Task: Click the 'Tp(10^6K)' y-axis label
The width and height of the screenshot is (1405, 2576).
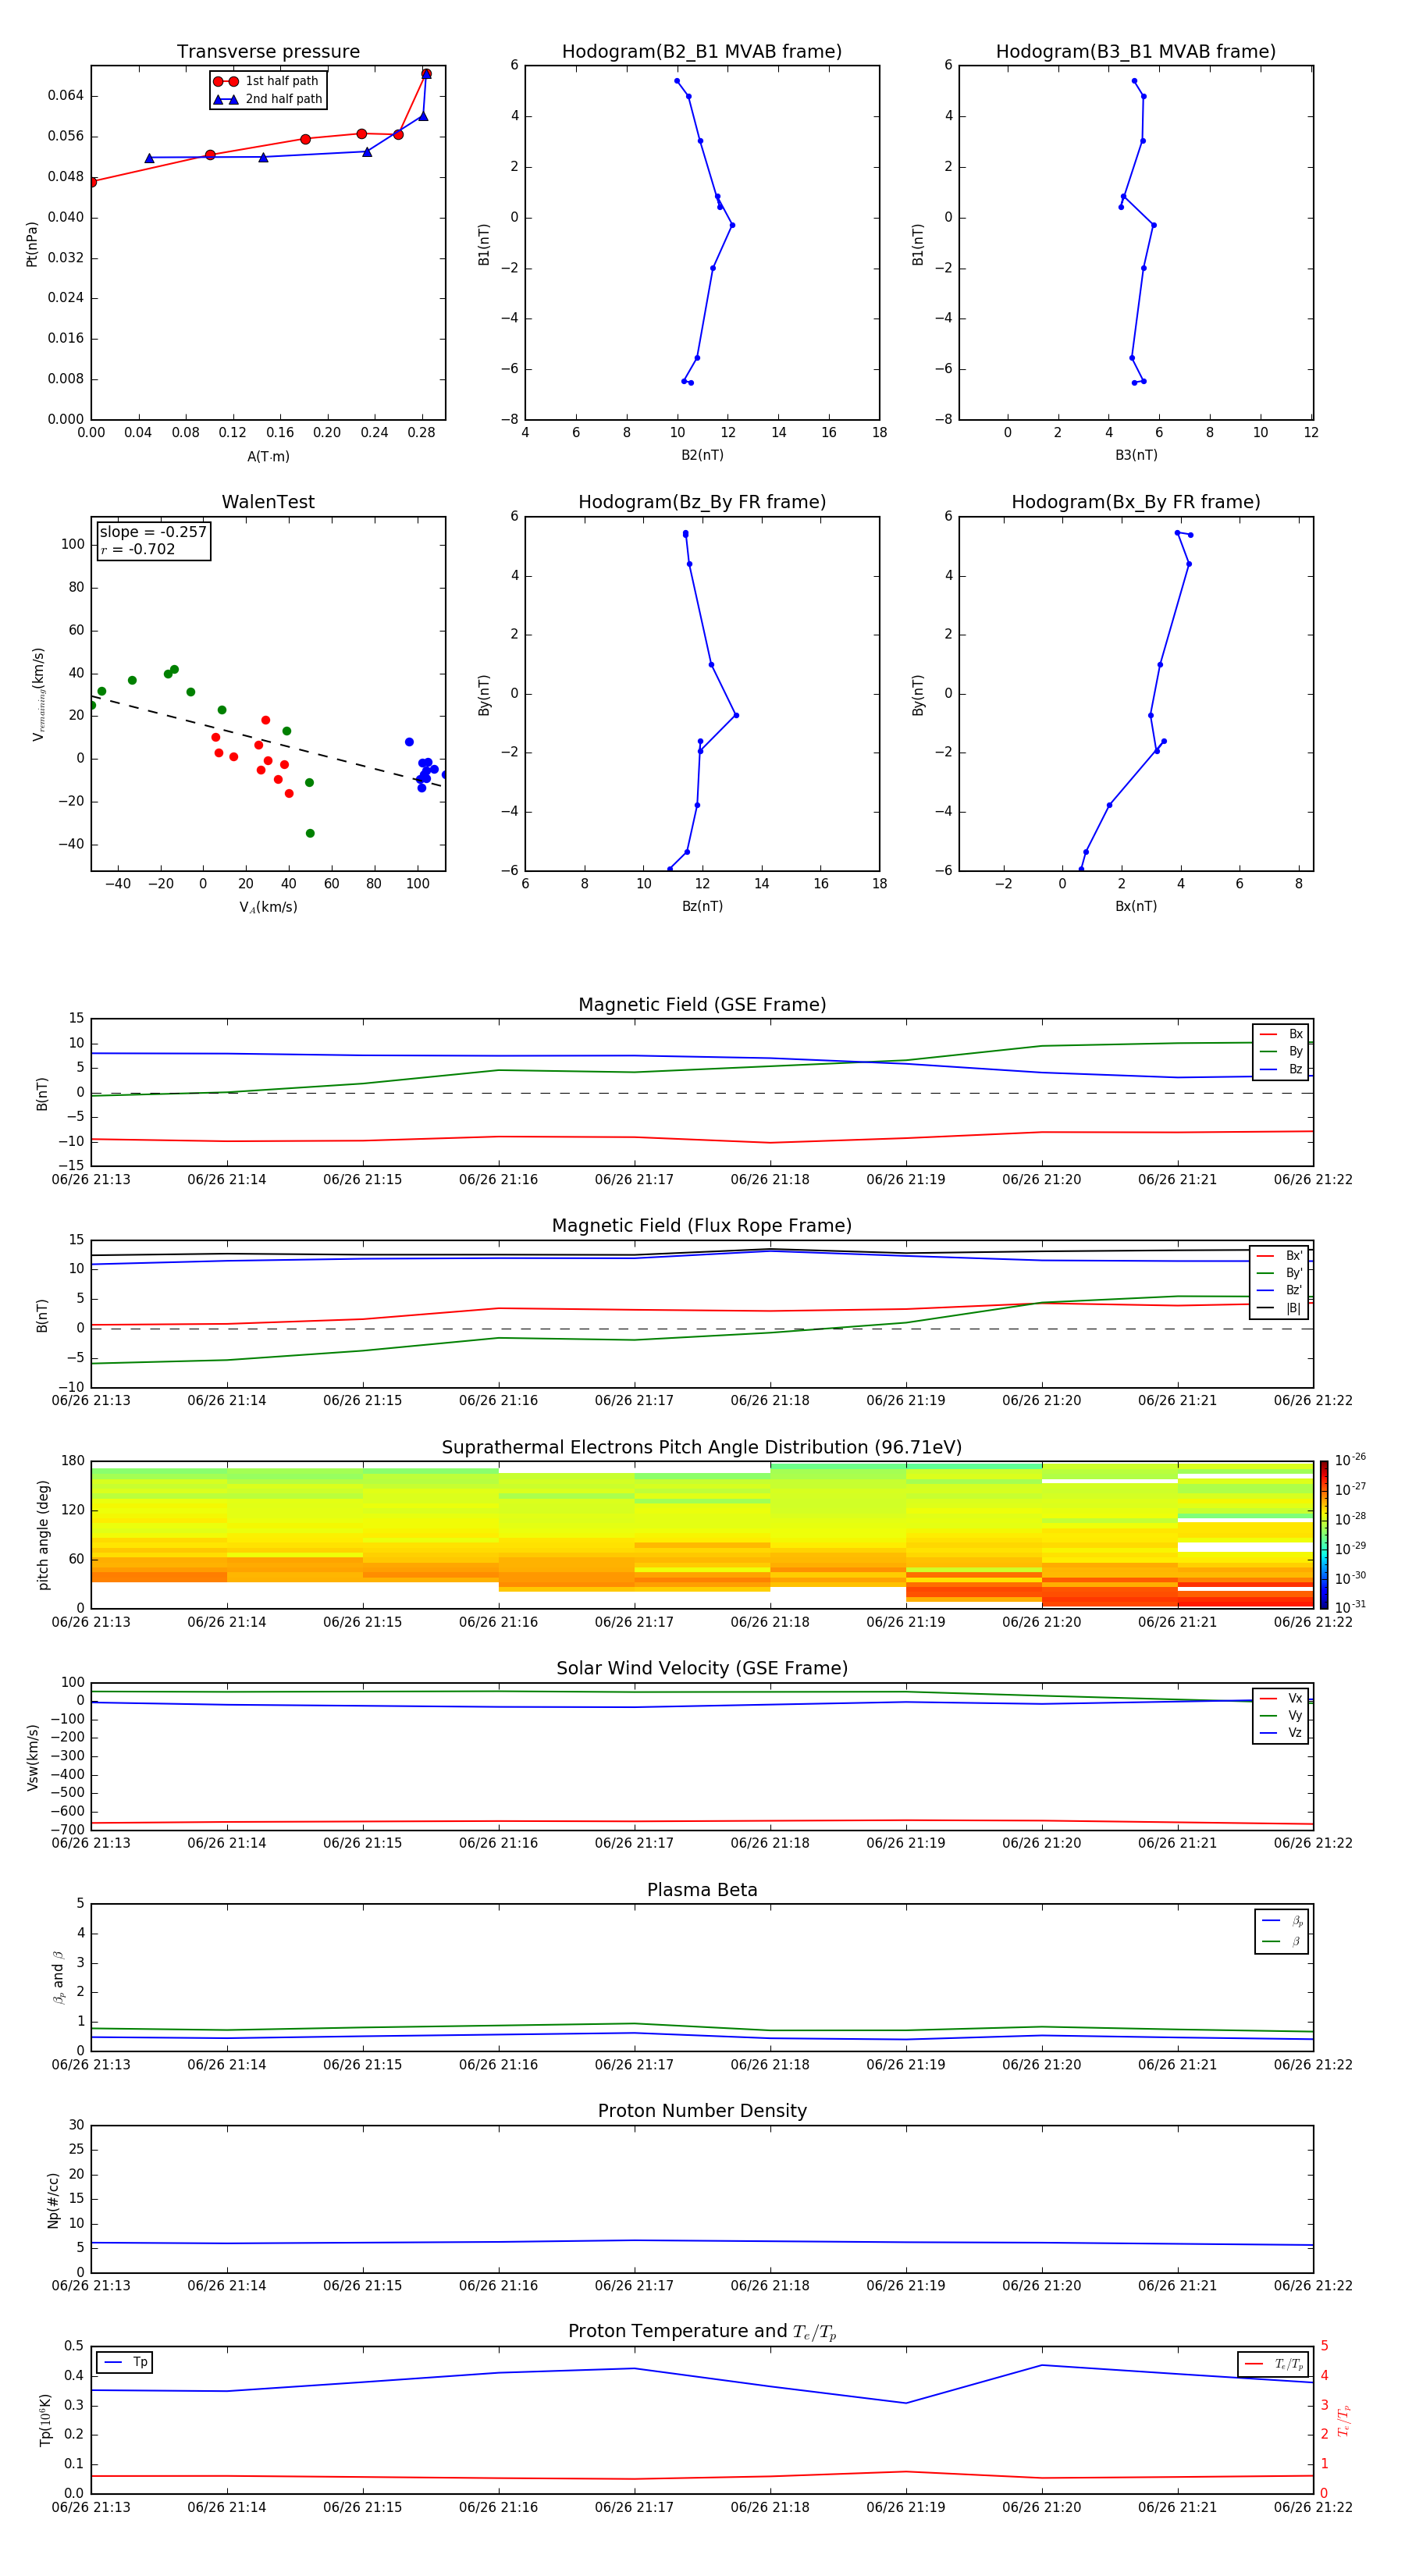Action: pos(45,2420)
